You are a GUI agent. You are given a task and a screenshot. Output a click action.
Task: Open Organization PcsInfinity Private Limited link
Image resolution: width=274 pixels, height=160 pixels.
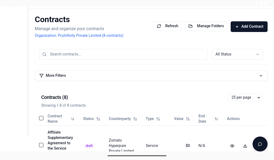click(x=79, y=35)
